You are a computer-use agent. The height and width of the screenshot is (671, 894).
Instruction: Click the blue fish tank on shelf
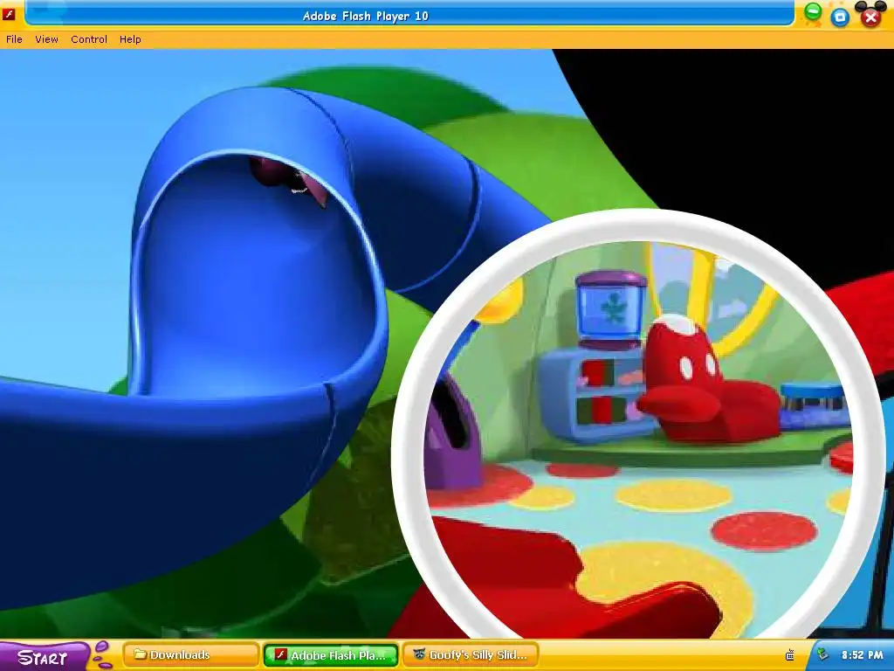click(610, 310)
